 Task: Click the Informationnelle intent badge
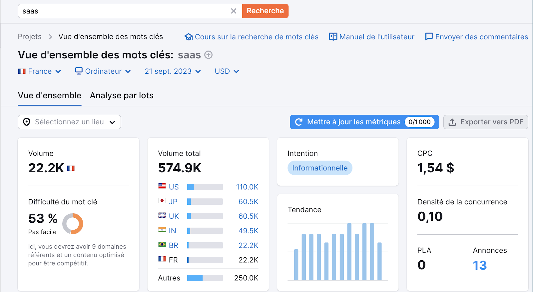tap(320, 168)
